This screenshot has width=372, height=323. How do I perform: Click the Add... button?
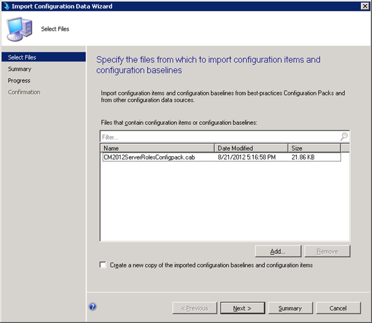point(278,252)
